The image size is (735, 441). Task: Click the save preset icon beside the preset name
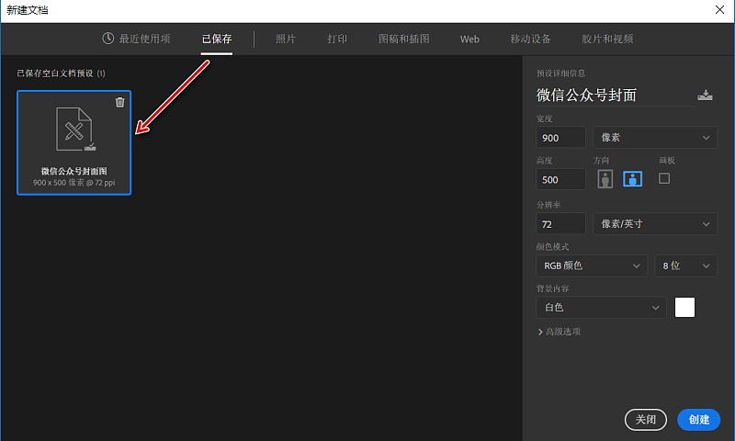[x=705, y=96]
